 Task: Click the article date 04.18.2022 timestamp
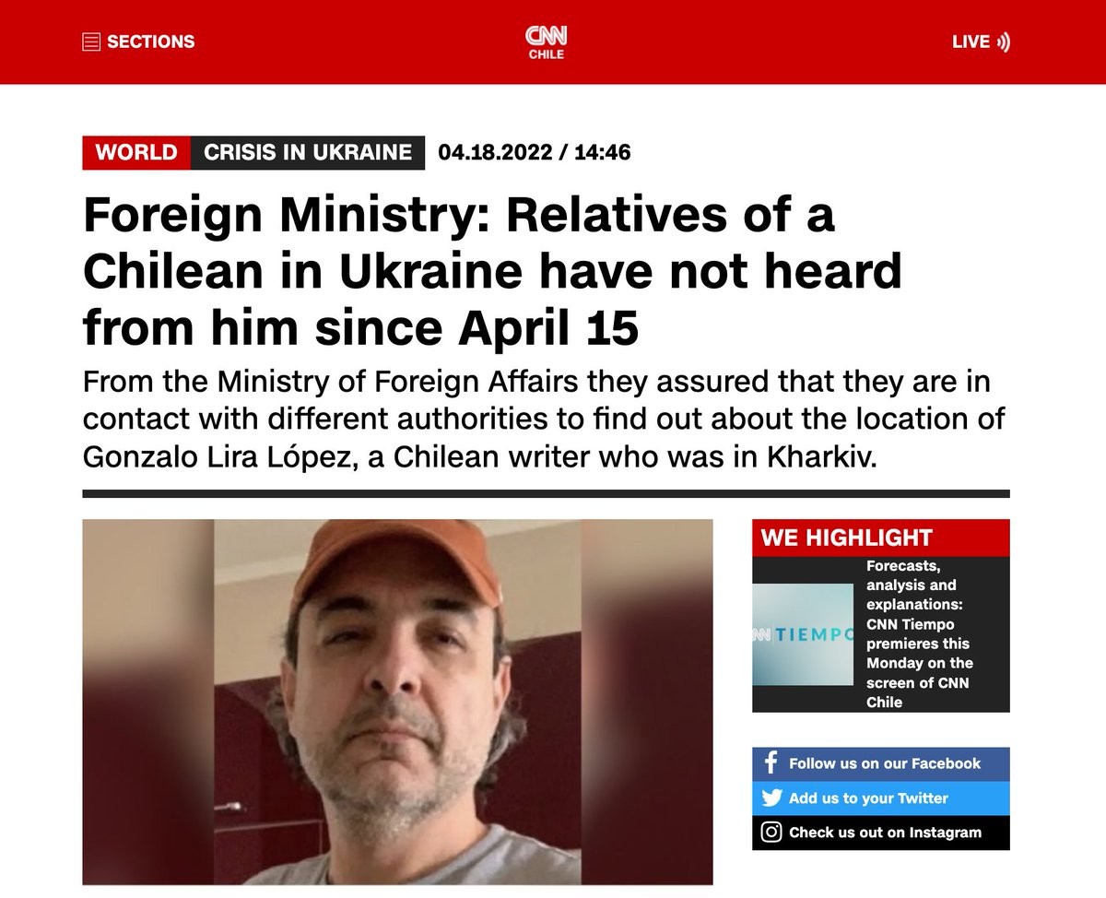tap(535, 152)
